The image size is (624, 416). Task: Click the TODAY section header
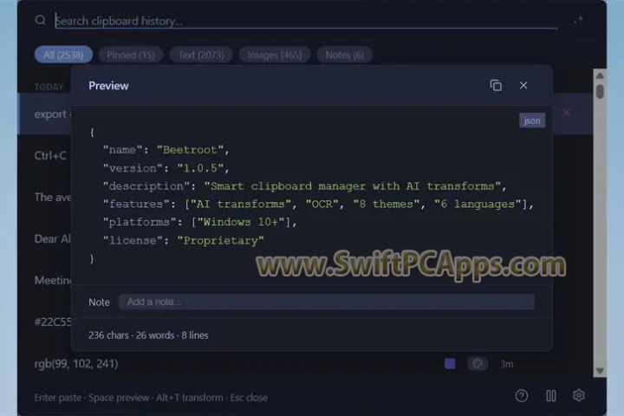point(49,87)
